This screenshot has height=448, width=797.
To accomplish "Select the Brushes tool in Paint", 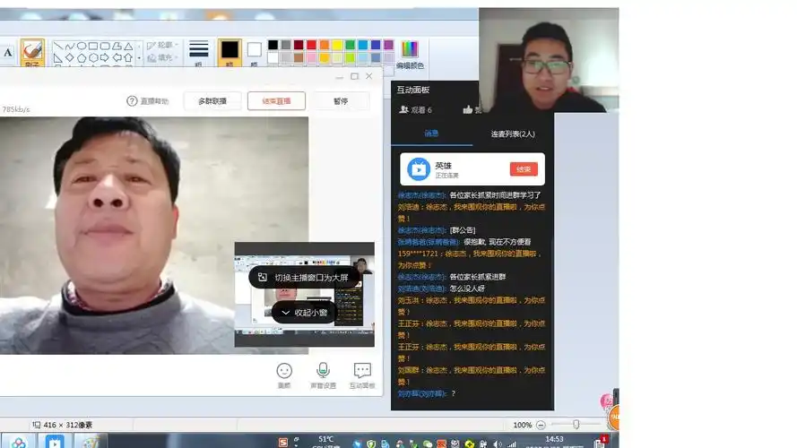I will tap(32, 53).
